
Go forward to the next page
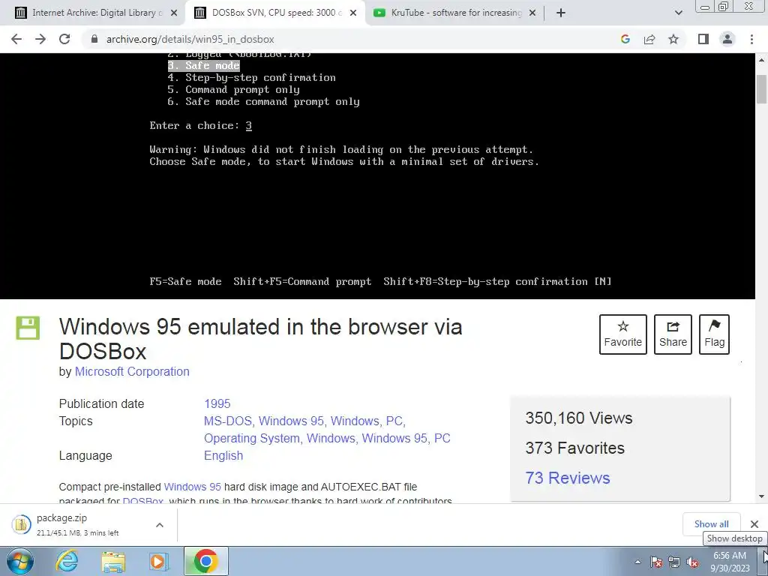40,39
